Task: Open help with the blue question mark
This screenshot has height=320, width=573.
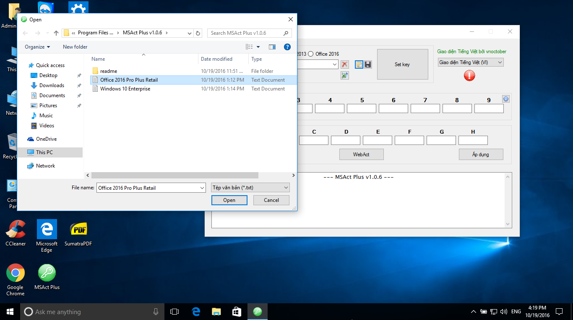Action: click(287, 47)
